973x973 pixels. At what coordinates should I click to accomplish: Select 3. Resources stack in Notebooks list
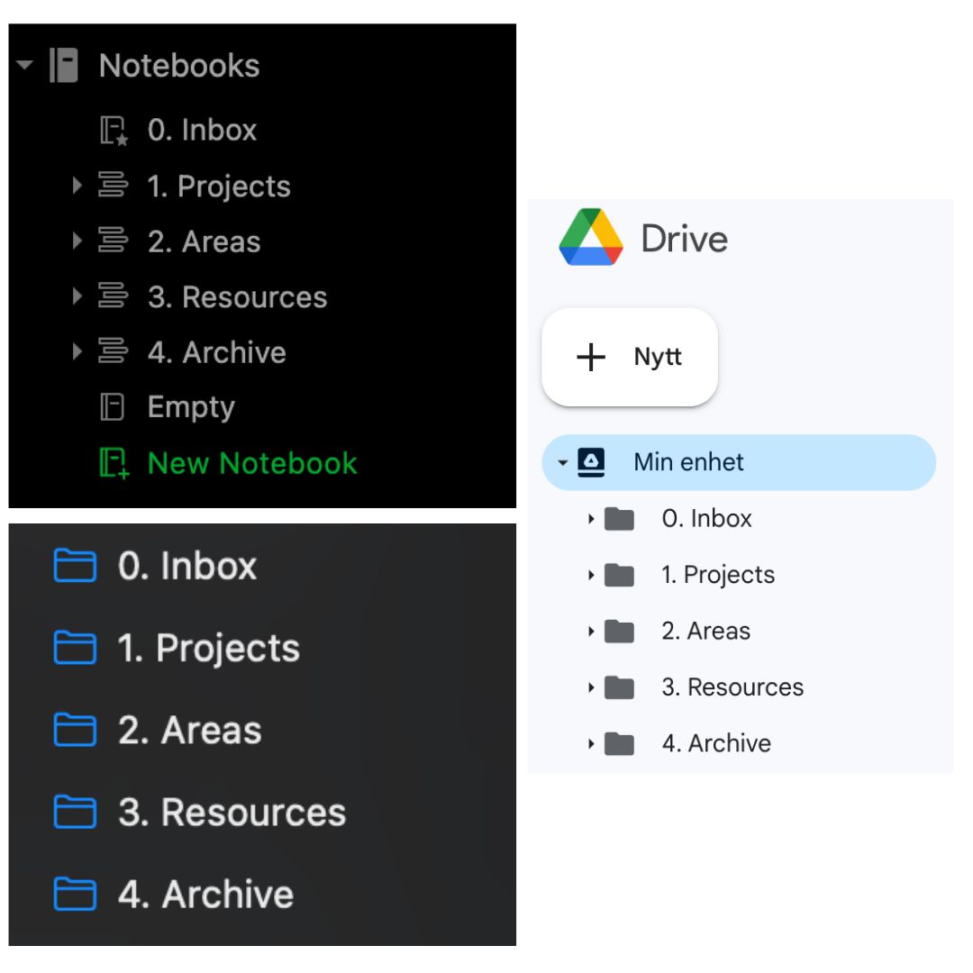click(x=236, y=297)
